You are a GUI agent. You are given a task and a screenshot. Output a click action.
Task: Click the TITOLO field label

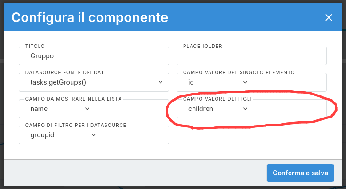pos(35,47)
